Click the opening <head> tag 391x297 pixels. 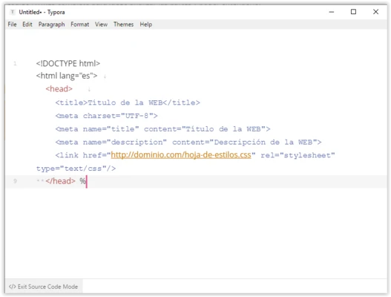(x=59, y=89)
